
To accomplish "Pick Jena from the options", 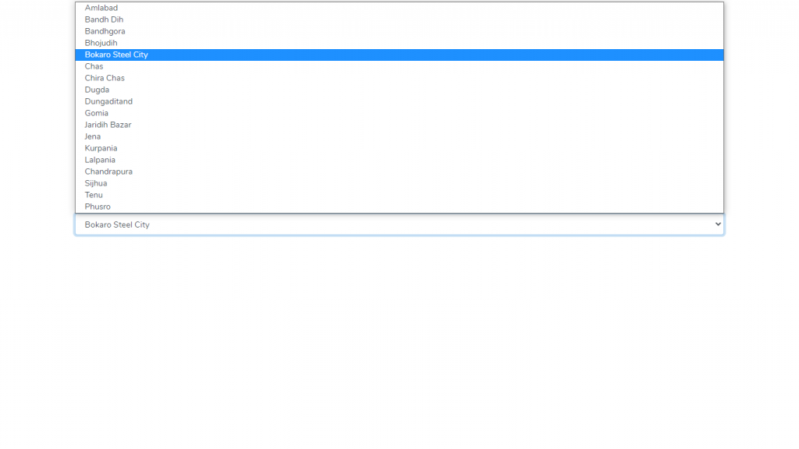I will point(93,136).
